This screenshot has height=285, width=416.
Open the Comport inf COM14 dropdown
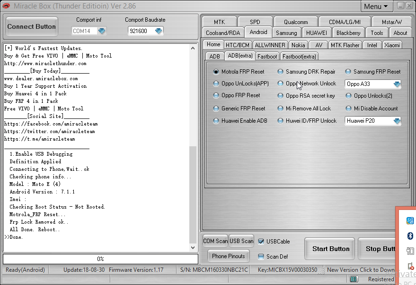pyautogui.click(x=102, y=31)
